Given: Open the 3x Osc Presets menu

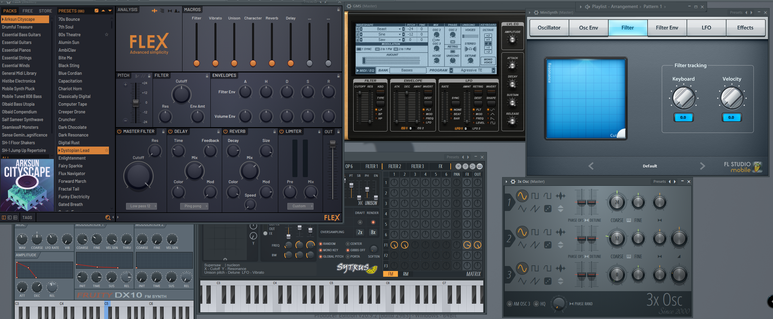Looking at the screenshot, I should 659,181.
